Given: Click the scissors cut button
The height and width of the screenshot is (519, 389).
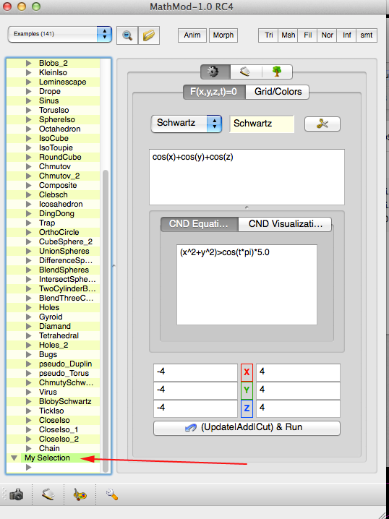Looking at the screenshot, I should pyautogui.click(x=322, y=124).
